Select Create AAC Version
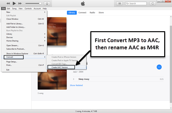Screen dimensions: 172x113 coord(67,67)
